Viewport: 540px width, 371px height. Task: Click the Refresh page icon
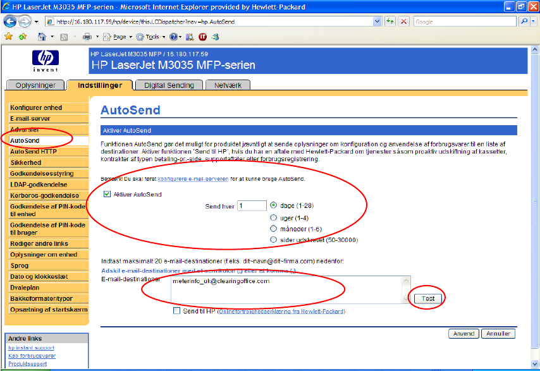[390, 21]
